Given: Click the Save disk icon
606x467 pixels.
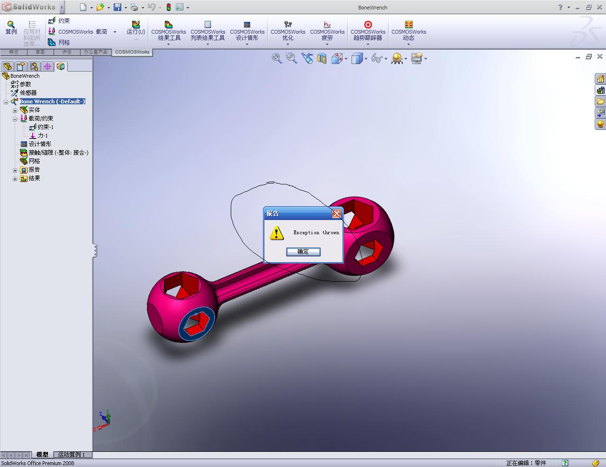Looking at the screenshot, I should pyautogui.click(x=117, y=7).
